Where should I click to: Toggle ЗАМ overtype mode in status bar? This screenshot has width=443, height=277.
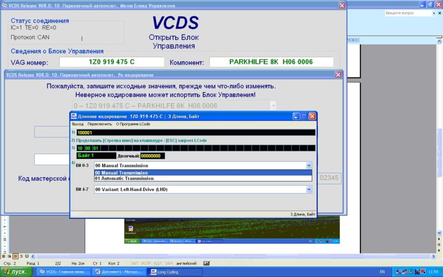click(x=169, y=263)
